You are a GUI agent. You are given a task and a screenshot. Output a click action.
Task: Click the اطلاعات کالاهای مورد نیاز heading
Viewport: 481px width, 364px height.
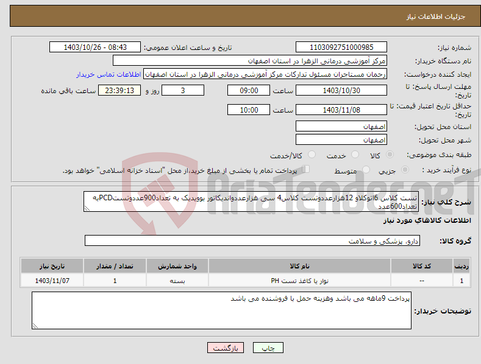coord(427,220)
